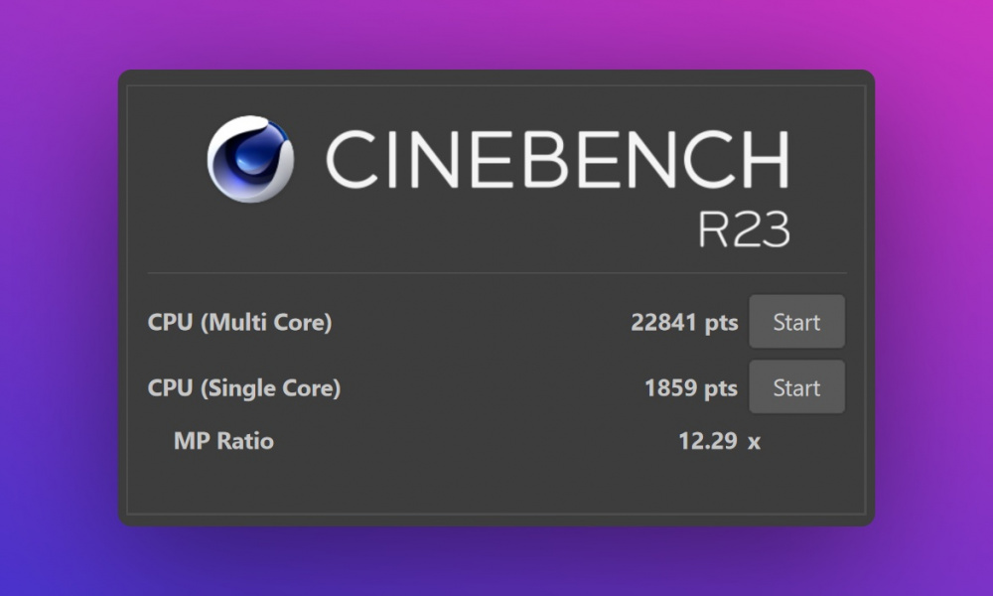Click pts unit in Single Core row

tap(721, 387)
